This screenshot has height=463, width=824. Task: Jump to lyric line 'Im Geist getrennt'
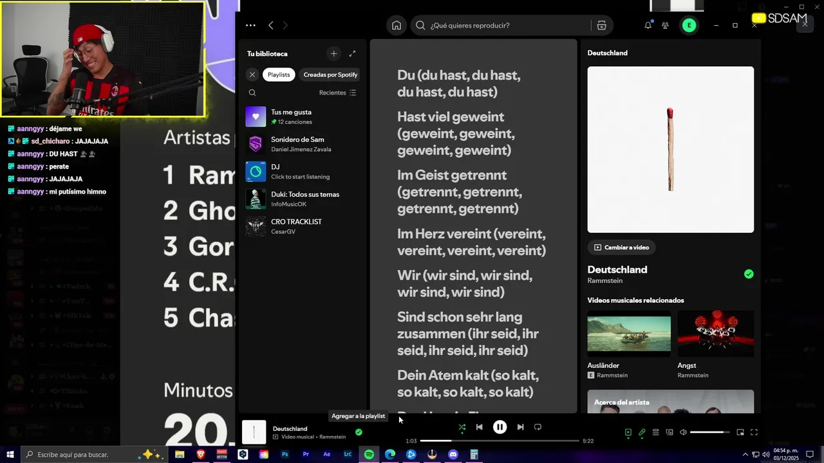click(460, 192)
